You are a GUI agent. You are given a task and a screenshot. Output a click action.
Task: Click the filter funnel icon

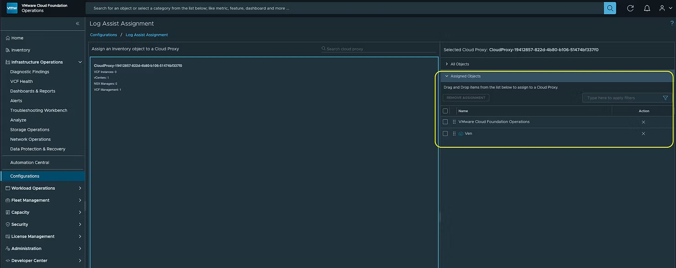[x=665, y=98]
